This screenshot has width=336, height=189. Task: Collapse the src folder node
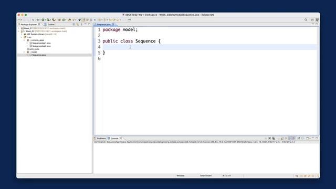pos(22,37)
